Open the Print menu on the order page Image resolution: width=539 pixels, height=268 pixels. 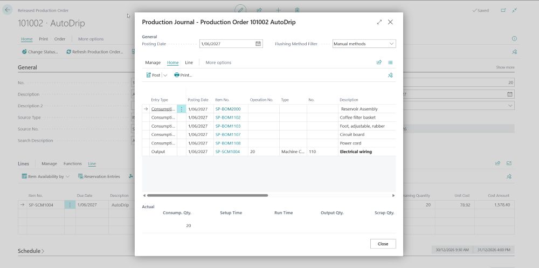[x=43, y=39]
